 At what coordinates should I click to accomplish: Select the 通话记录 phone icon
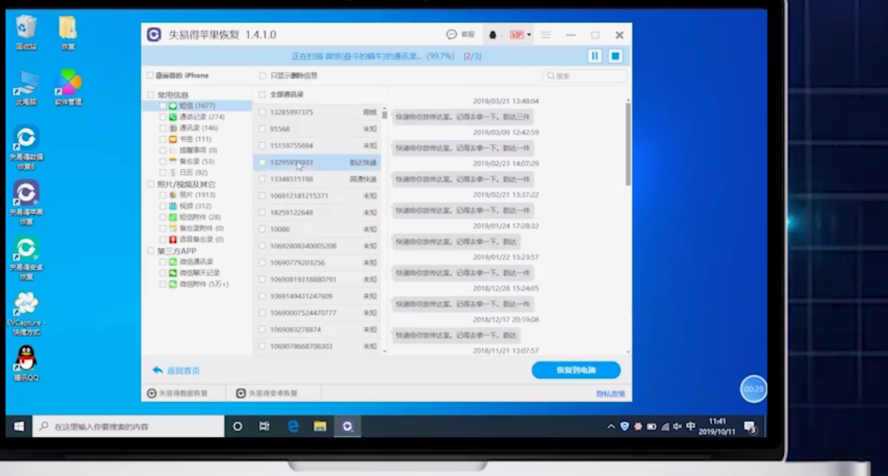tap(173, 117)
